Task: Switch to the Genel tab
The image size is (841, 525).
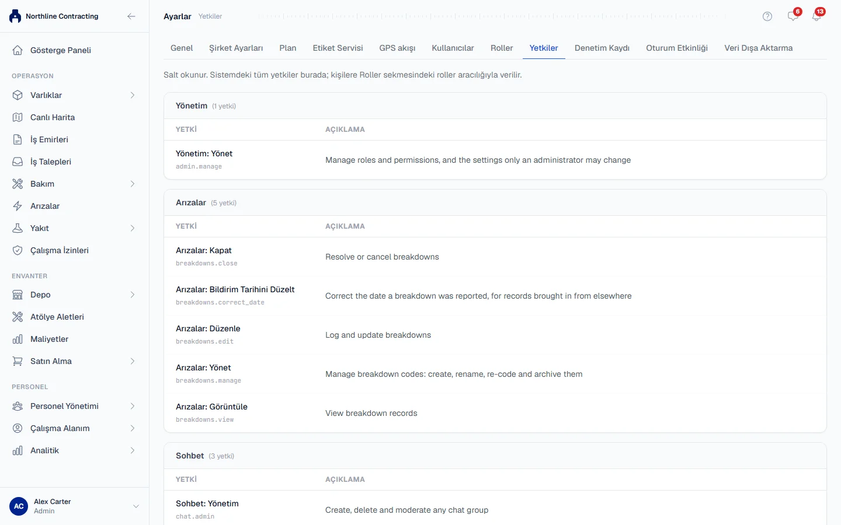Action: (x=182, y=48)
